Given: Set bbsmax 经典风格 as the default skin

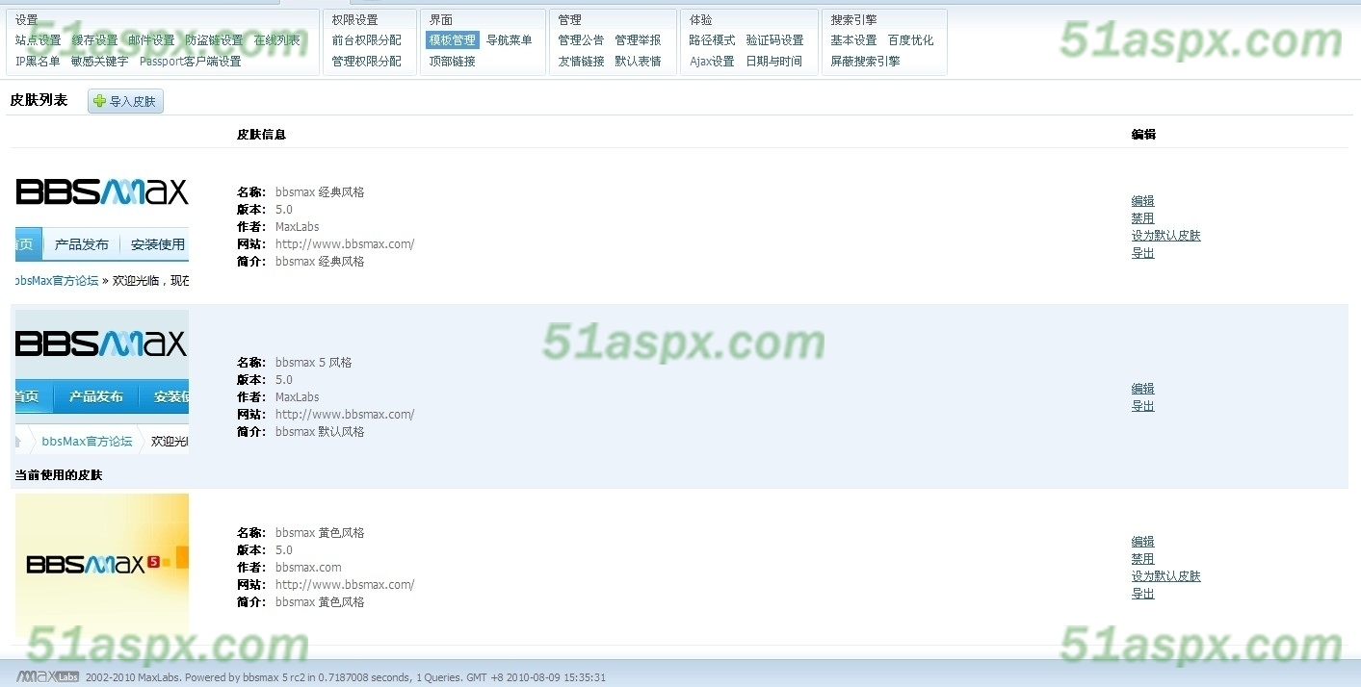Looking at the screenshot, I should pyautogui.click(x=1165, y=236).
